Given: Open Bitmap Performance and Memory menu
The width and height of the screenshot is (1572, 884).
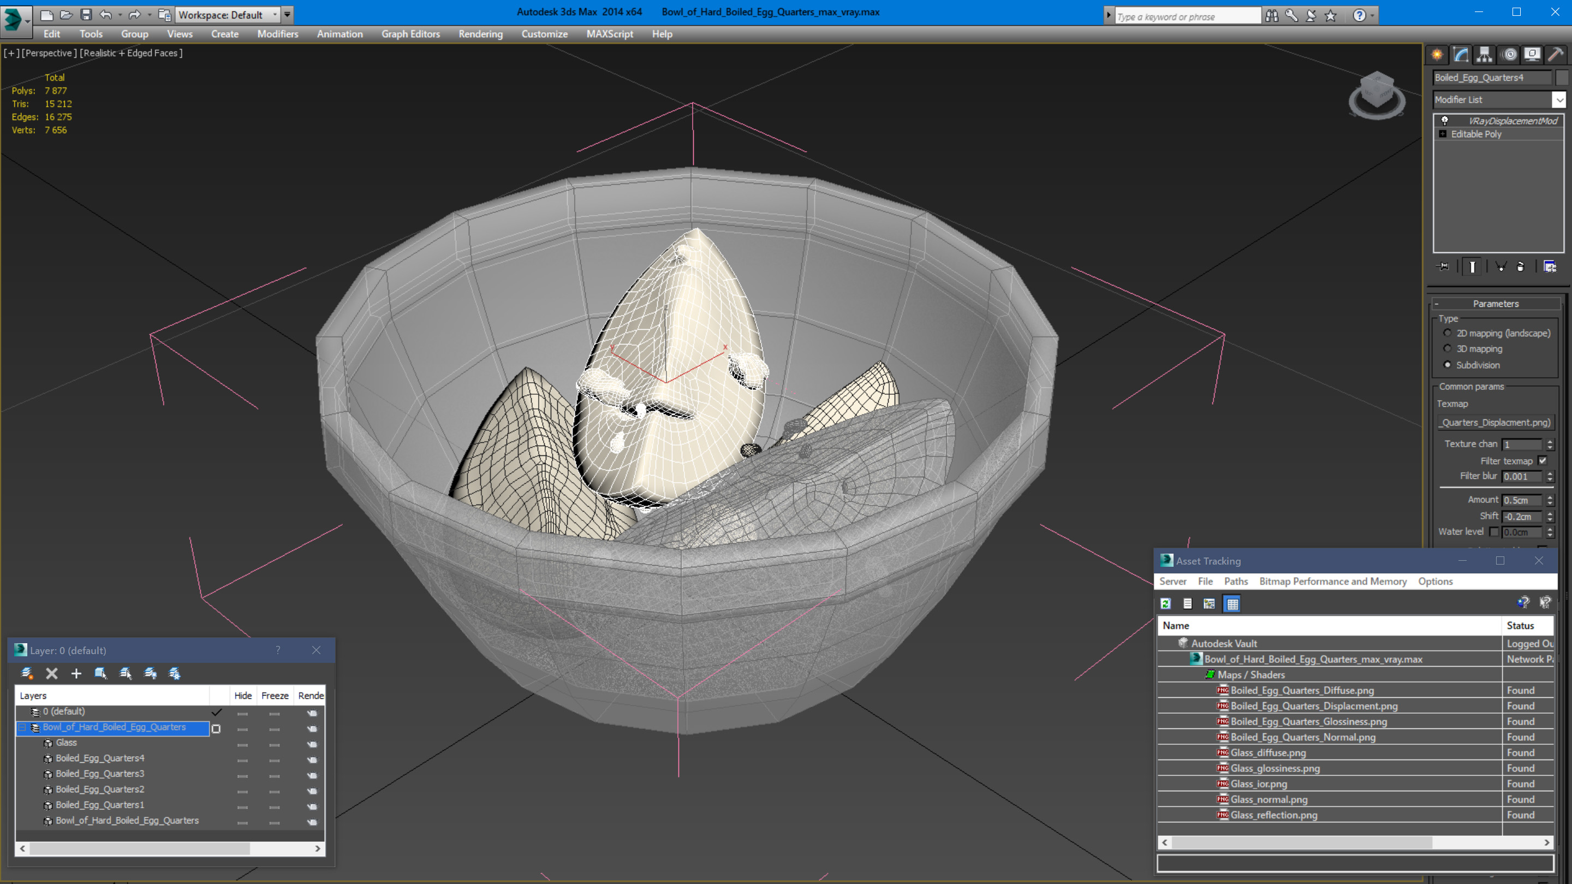Looking at the screenshot, I should [1333, 581].
